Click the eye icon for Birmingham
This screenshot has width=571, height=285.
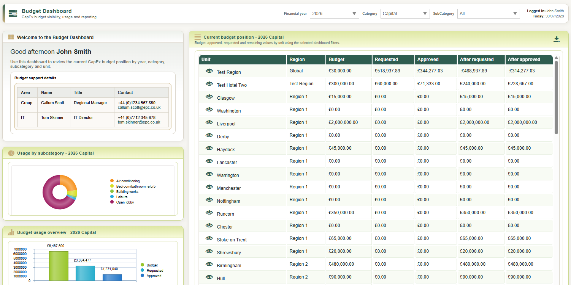point(209,264)
